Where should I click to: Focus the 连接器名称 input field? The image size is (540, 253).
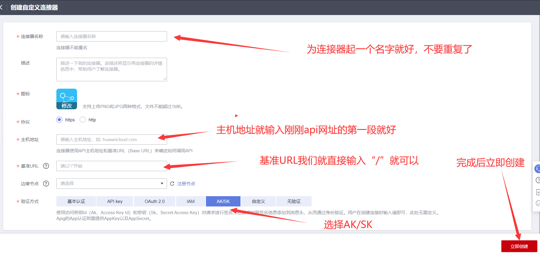[112, 36]
